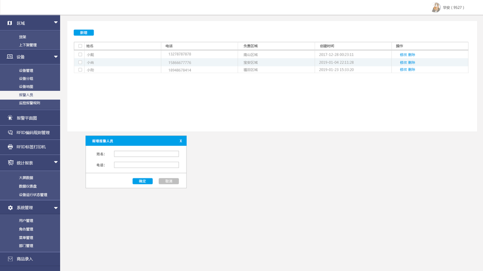483x271 pixels.
Task: Open the 上下架管理 menu item
Action: [28, 45]
